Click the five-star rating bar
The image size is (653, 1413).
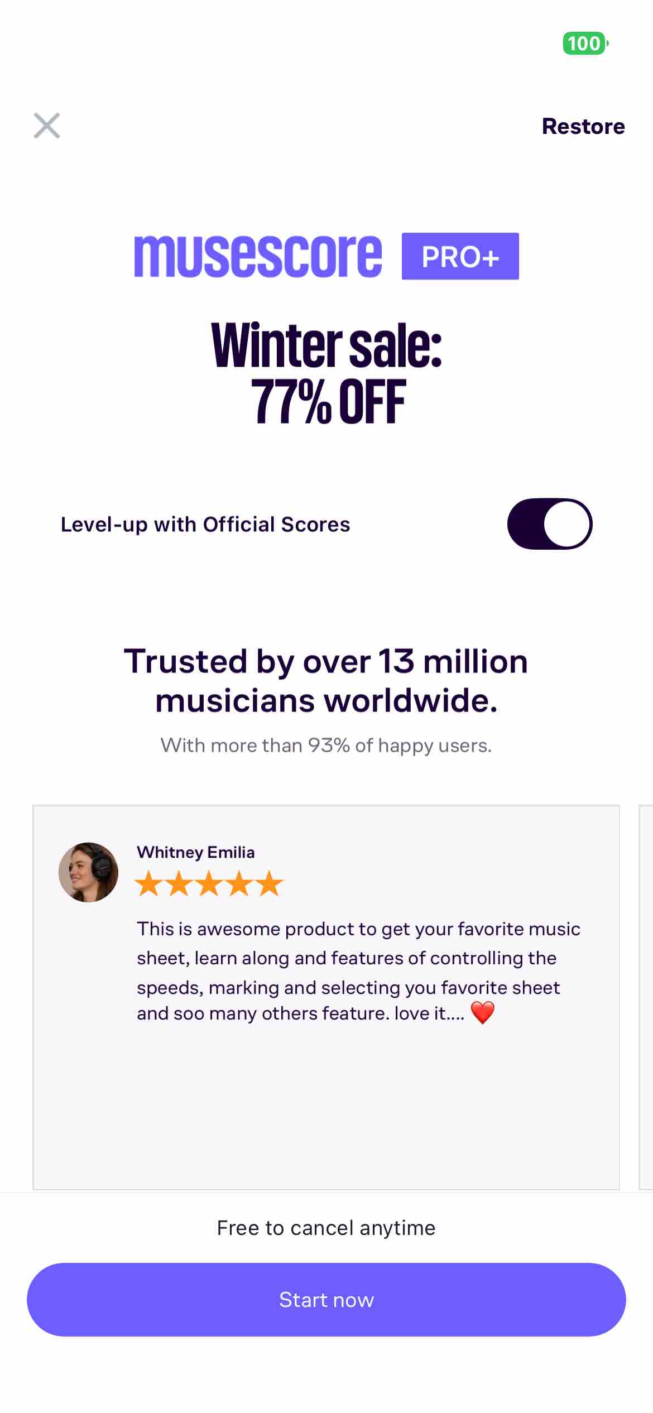coord(209,883)
